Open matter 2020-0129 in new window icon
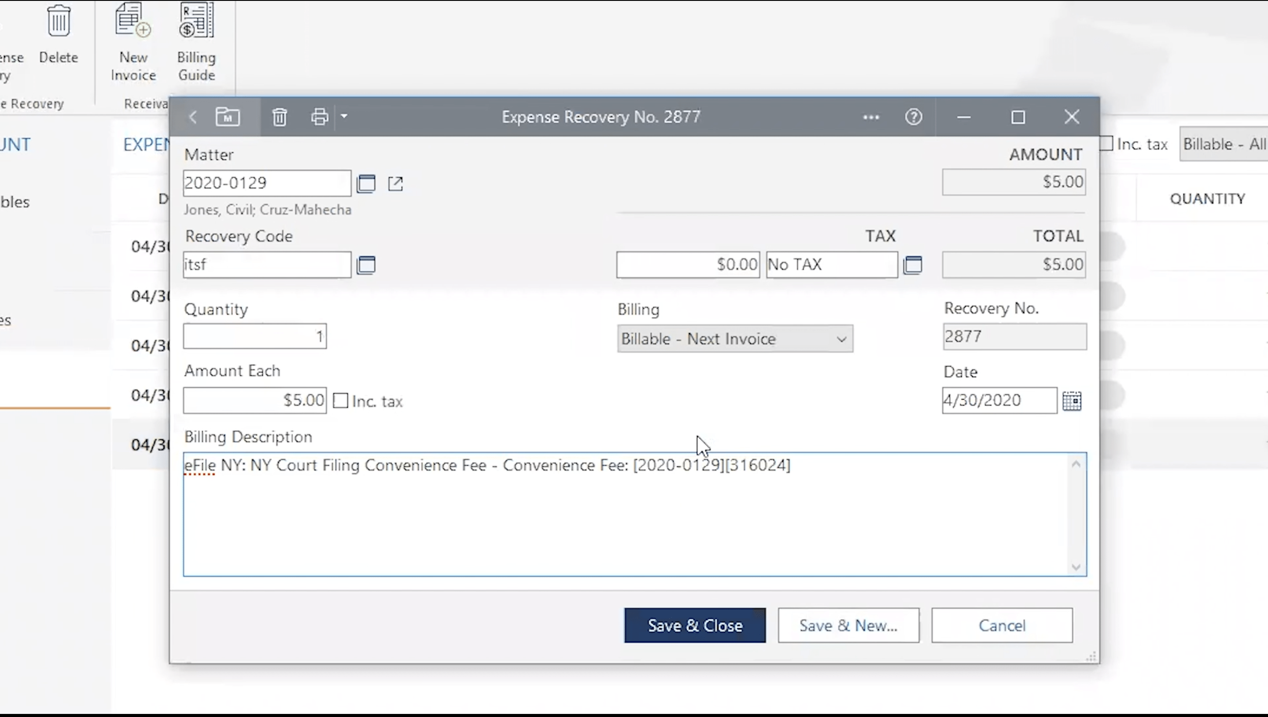 point(395,184)
